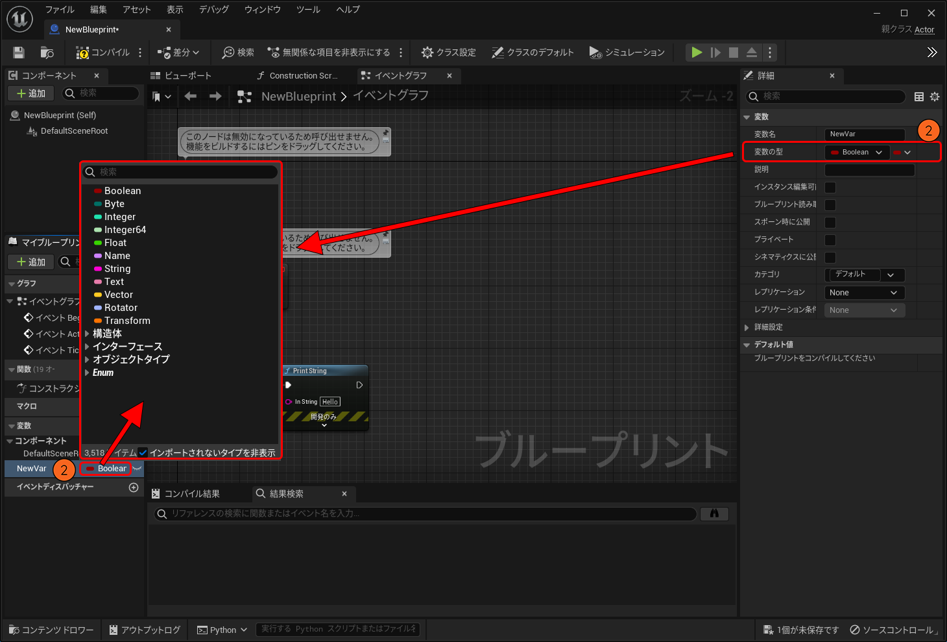Viewport: 947px width, 642px height.
Task: Open the variable type Boolean dropdown
Action: 856,153
